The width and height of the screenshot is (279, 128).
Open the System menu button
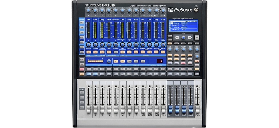tap(183, 43)
